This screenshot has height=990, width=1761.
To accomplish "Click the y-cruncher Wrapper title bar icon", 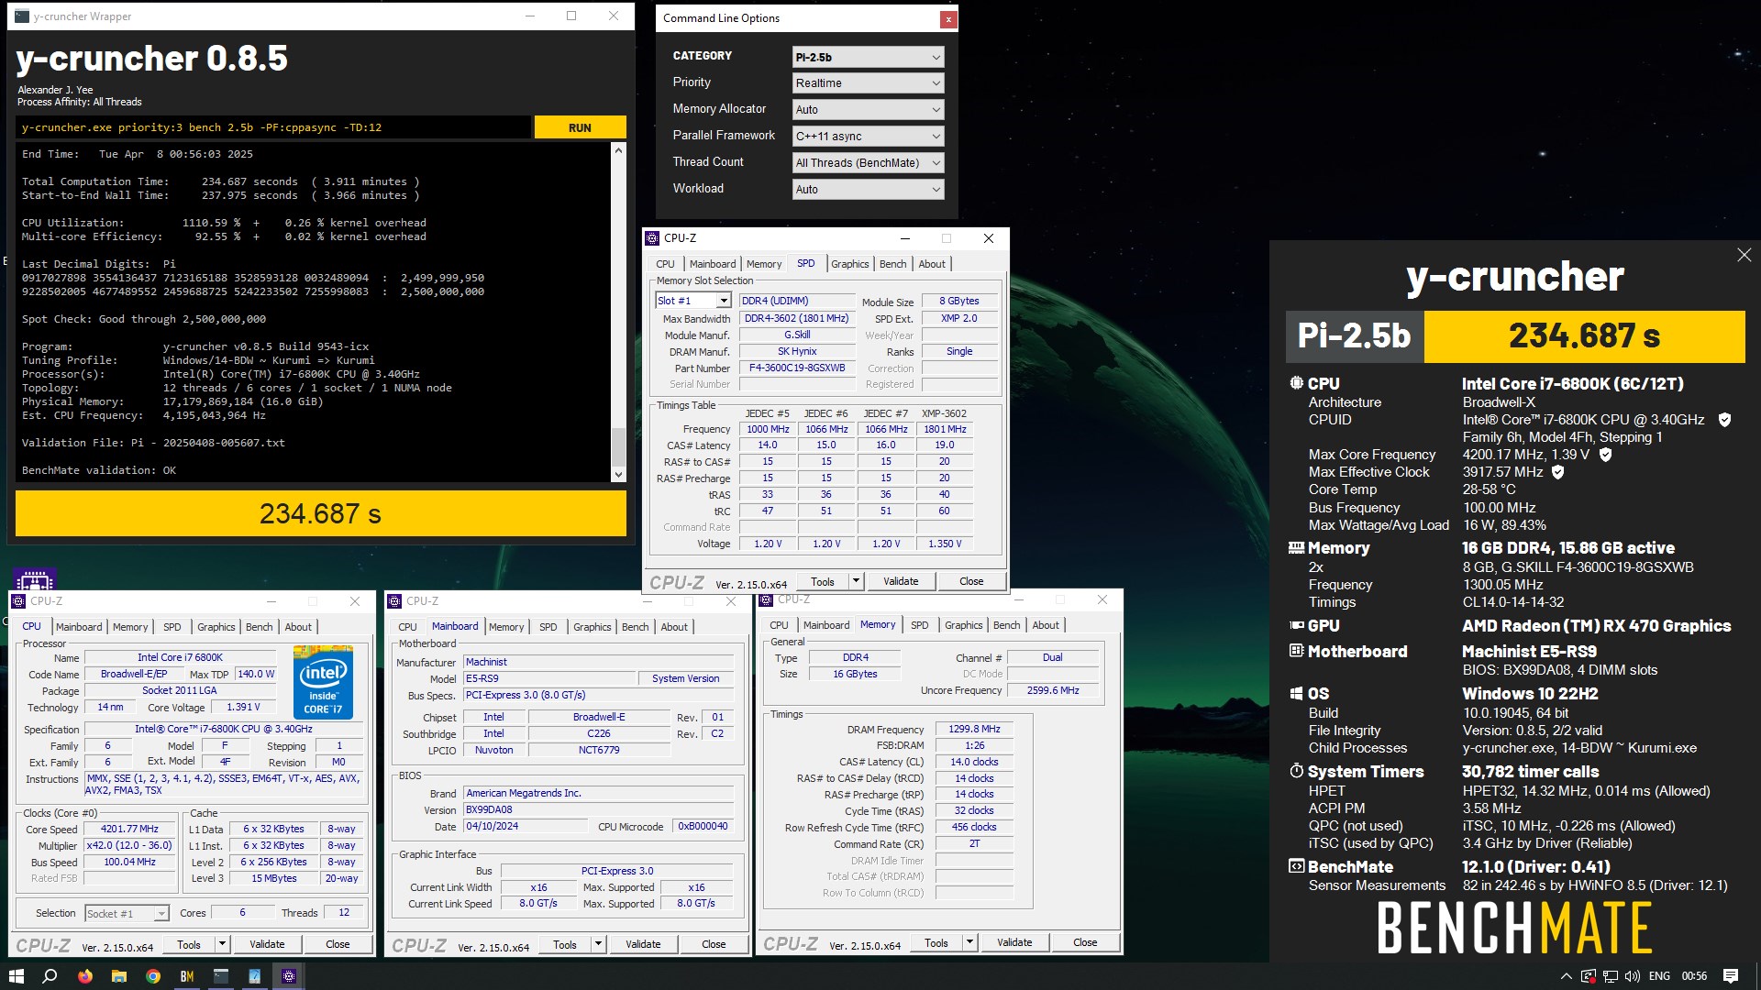I will (x=22, y=16).
